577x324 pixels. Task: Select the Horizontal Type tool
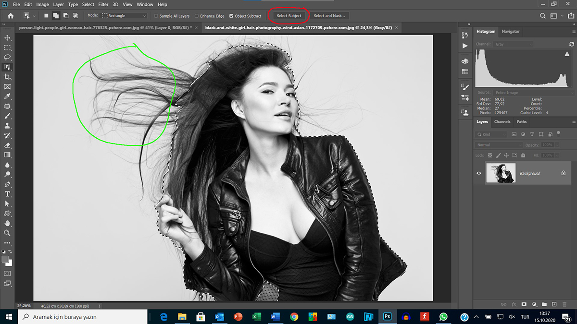click(x=7, y=194)
